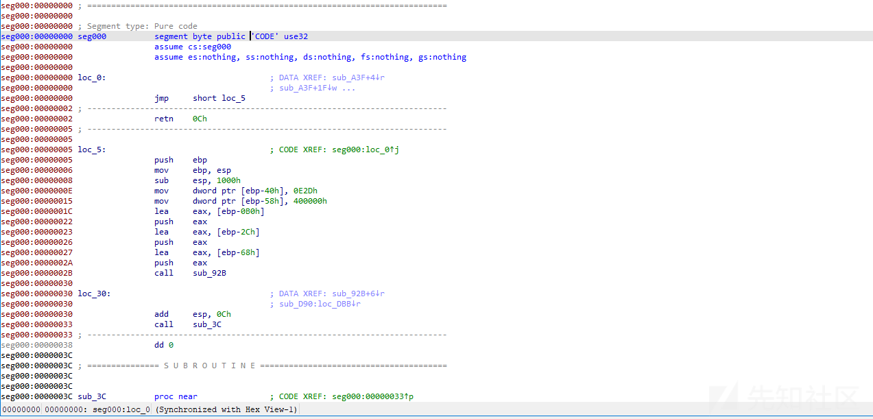Click address "seg000:00000038" in the listing
873x419 pixels.
click(x=37, y=345)
